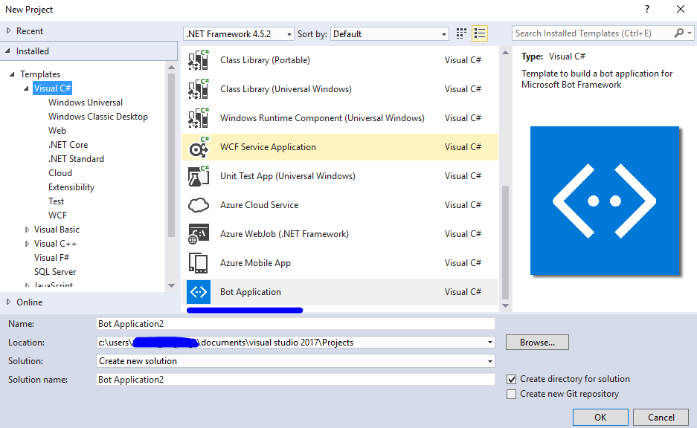Toggle Create directory for solution checkbox
This screenshot has width=697, height=428.
click(512, 379)
